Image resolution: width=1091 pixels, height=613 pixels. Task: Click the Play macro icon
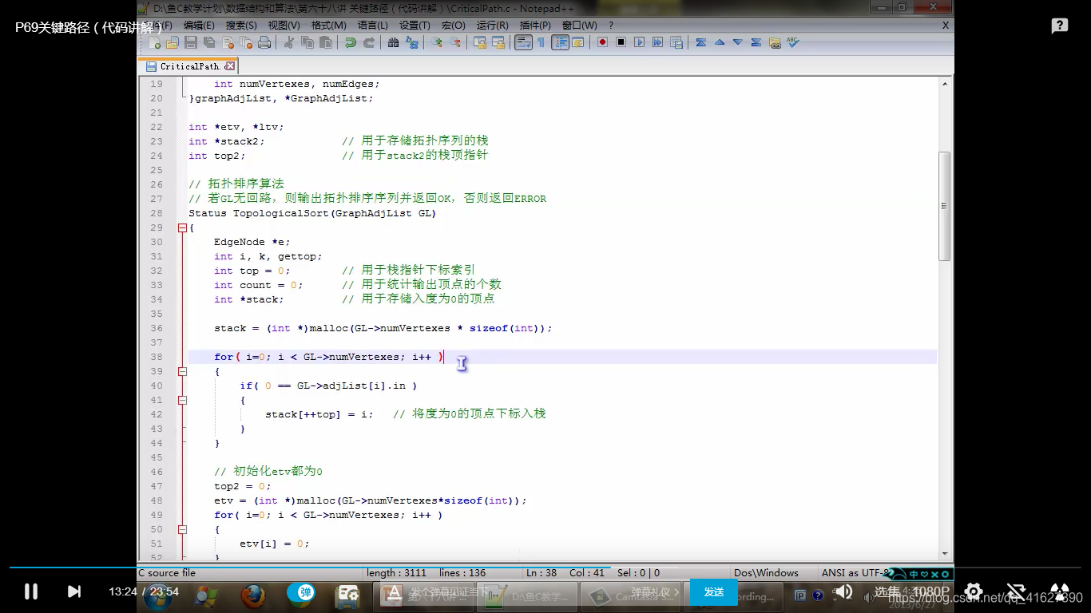pyautogui.click(x=640, y=42)
